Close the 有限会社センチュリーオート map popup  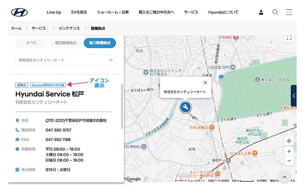(205, 83)
